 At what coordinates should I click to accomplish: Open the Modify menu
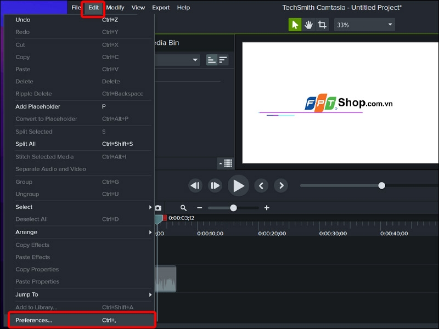(115, 7)
